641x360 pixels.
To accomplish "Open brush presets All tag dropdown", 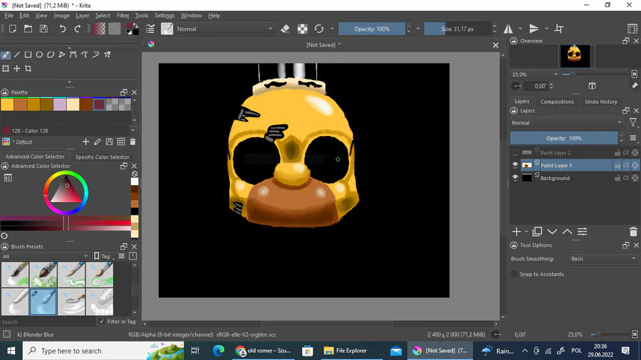I will (45, 256).
